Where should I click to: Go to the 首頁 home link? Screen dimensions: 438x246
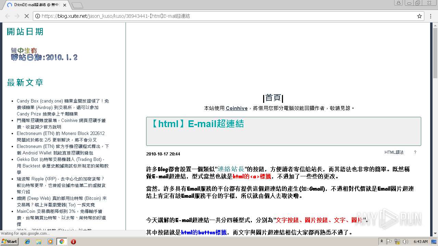coord(273,98)
